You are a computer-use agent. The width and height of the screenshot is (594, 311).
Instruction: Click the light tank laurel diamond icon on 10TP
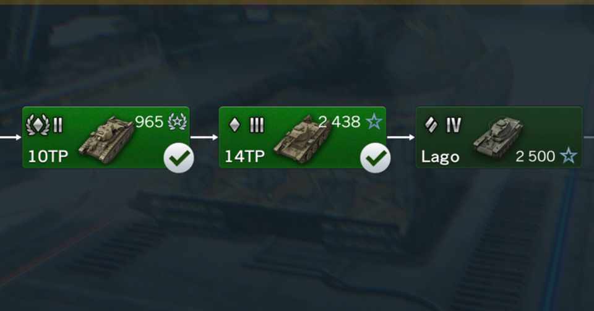(x=38, y=125)
